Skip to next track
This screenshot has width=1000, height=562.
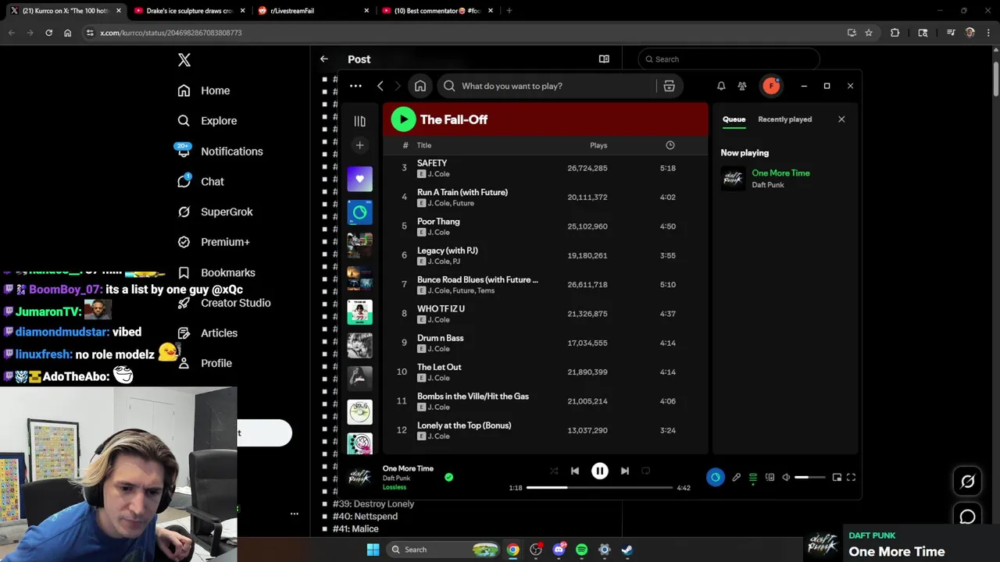coord(625,471)
